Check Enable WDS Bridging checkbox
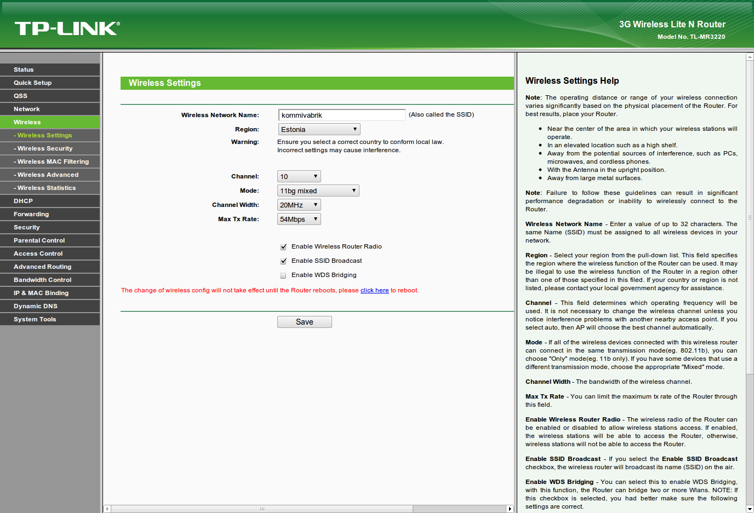754x513 pixels. [x=283, y=275]
